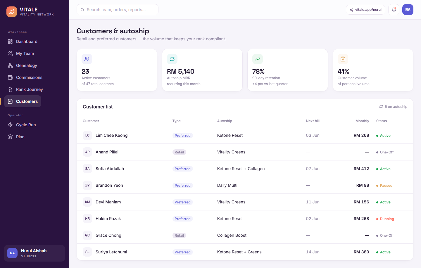421x268 pixels.
Task: Click the My Team people icon
Action: pos(10,53)
